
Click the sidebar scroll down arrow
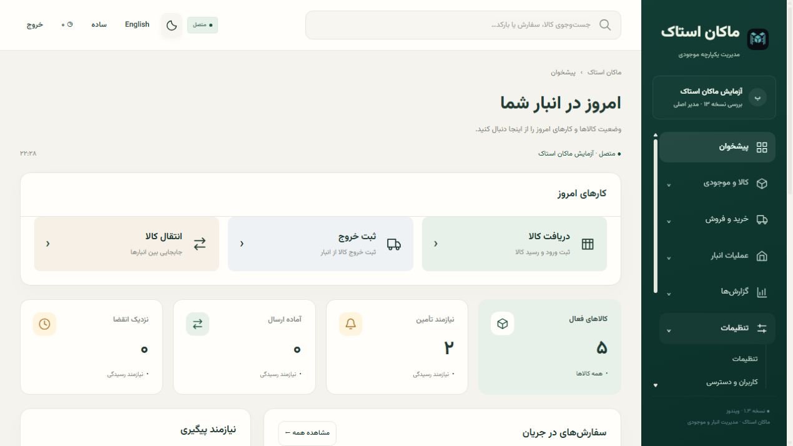coord(656,385)
